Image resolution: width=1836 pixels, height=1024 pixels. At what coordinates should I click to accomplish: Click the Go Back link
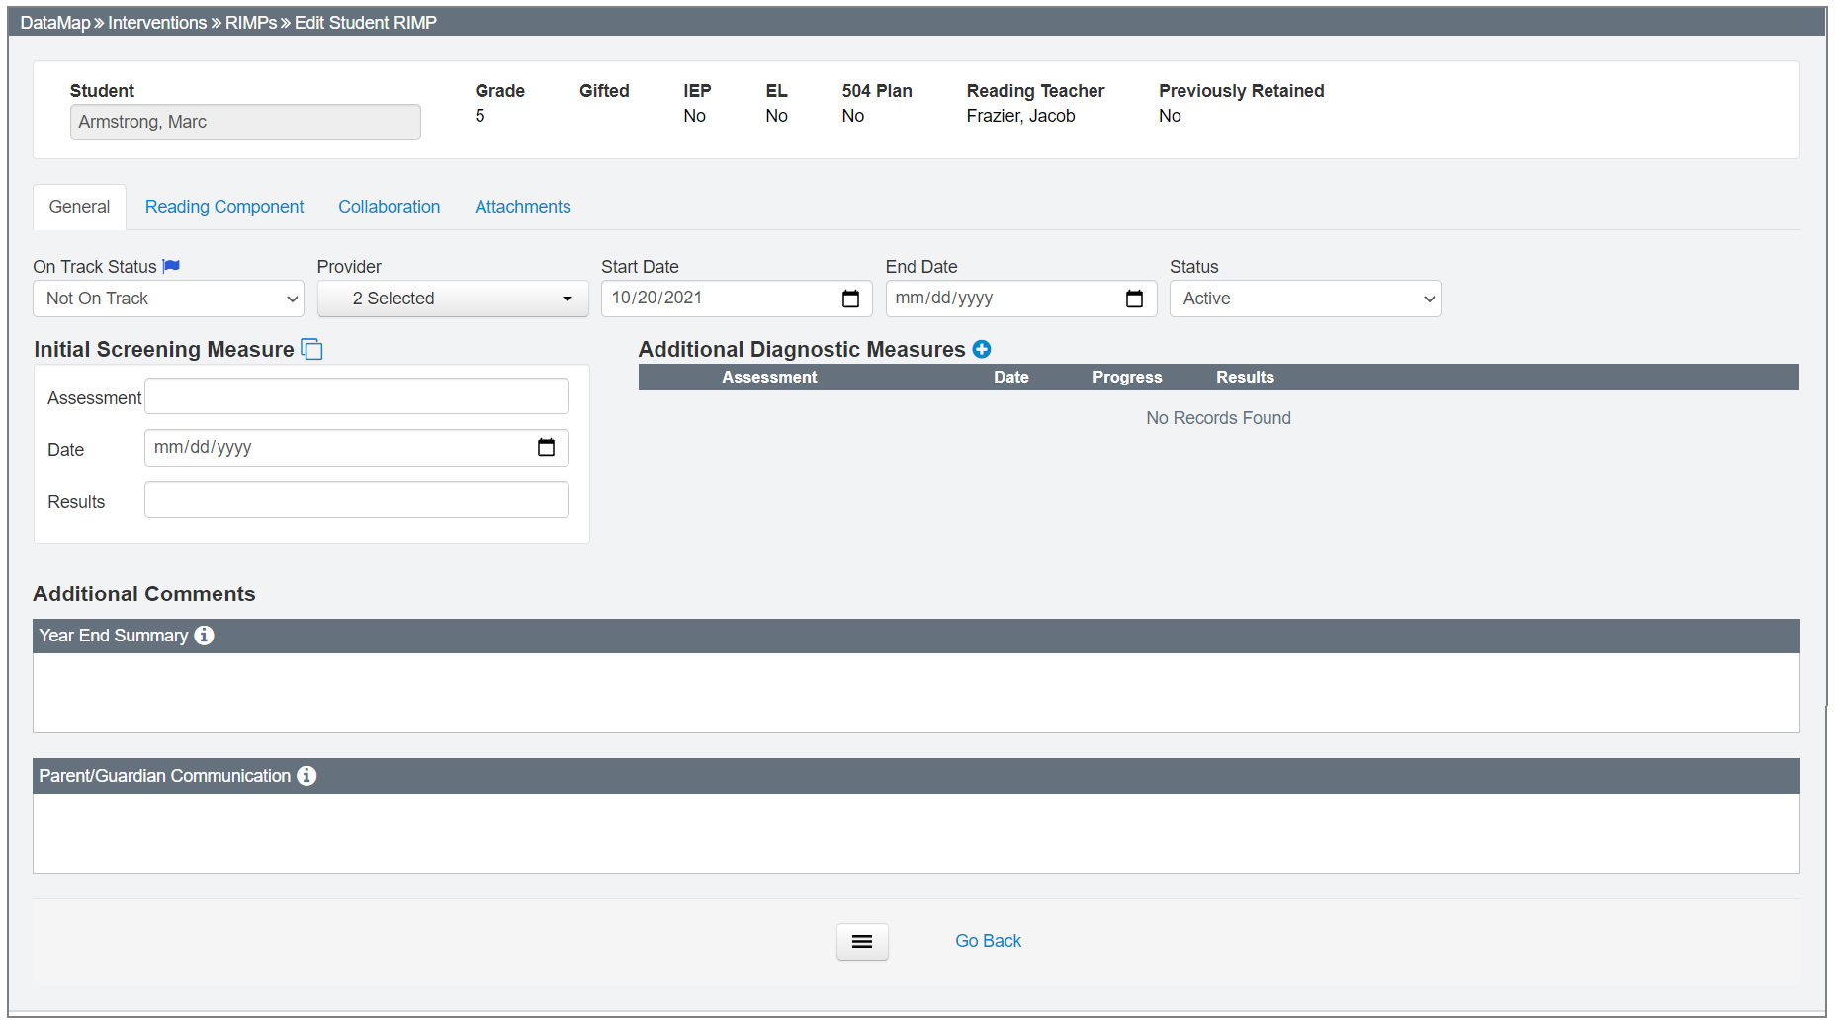988,941
